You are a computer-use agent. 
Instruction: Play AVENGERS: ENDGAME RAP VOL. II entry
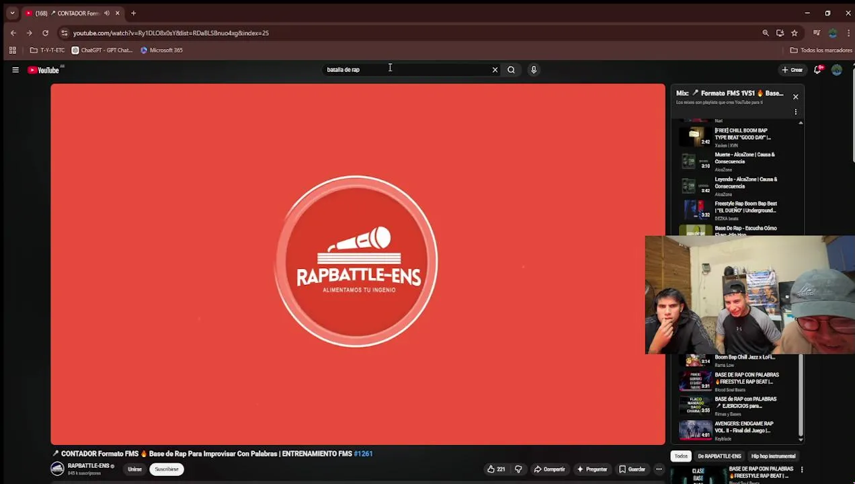point(738,430)
